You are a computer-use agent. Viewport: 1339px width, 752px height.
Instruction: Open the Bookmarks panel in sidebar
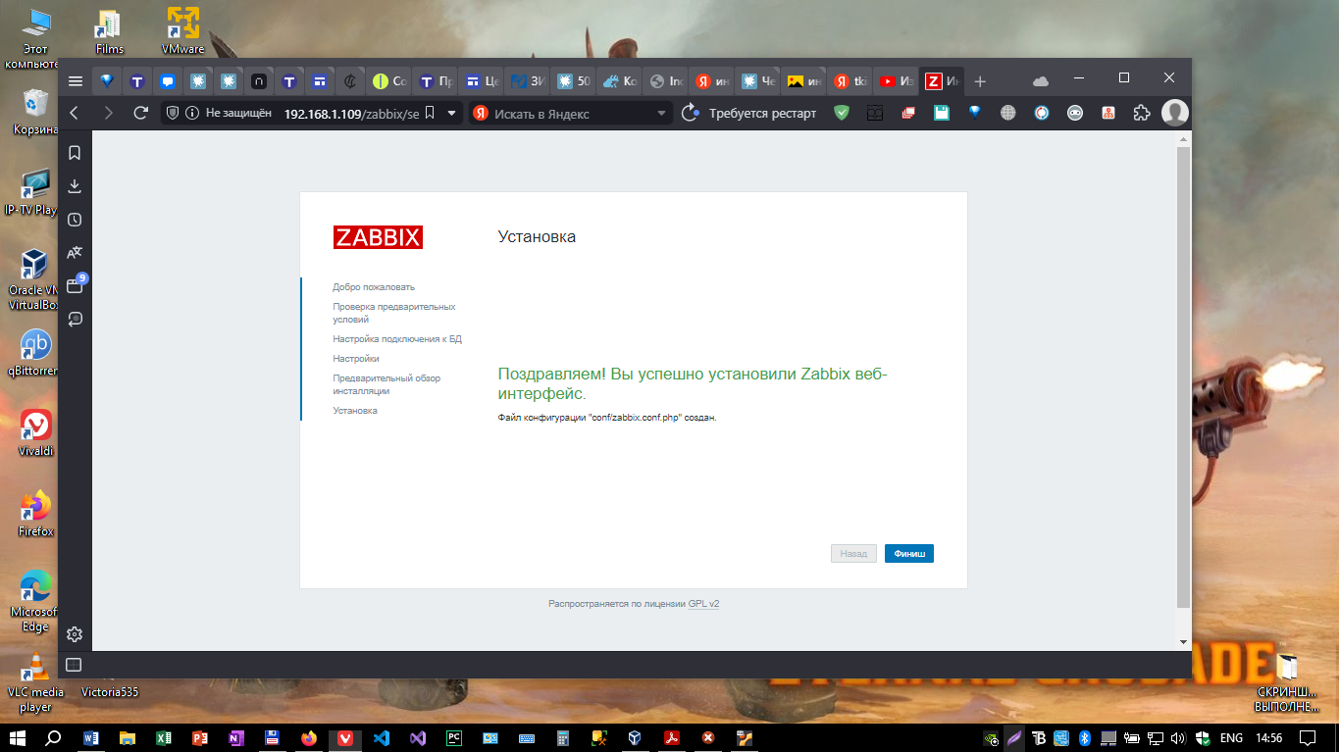tap(75, 153)
